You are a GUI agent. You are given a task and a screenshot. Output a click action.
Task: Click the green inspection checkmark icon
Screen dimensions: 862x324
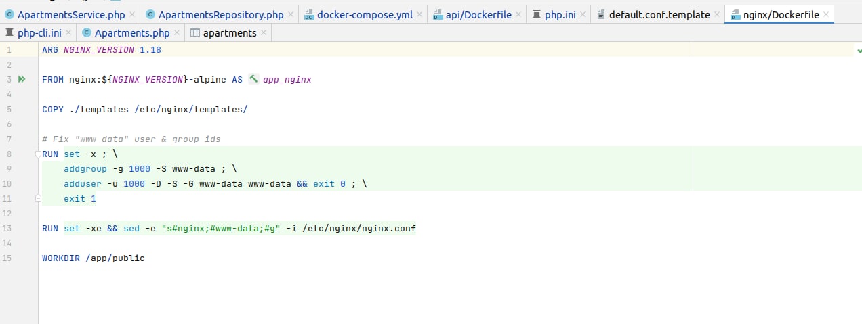[859, 50]
